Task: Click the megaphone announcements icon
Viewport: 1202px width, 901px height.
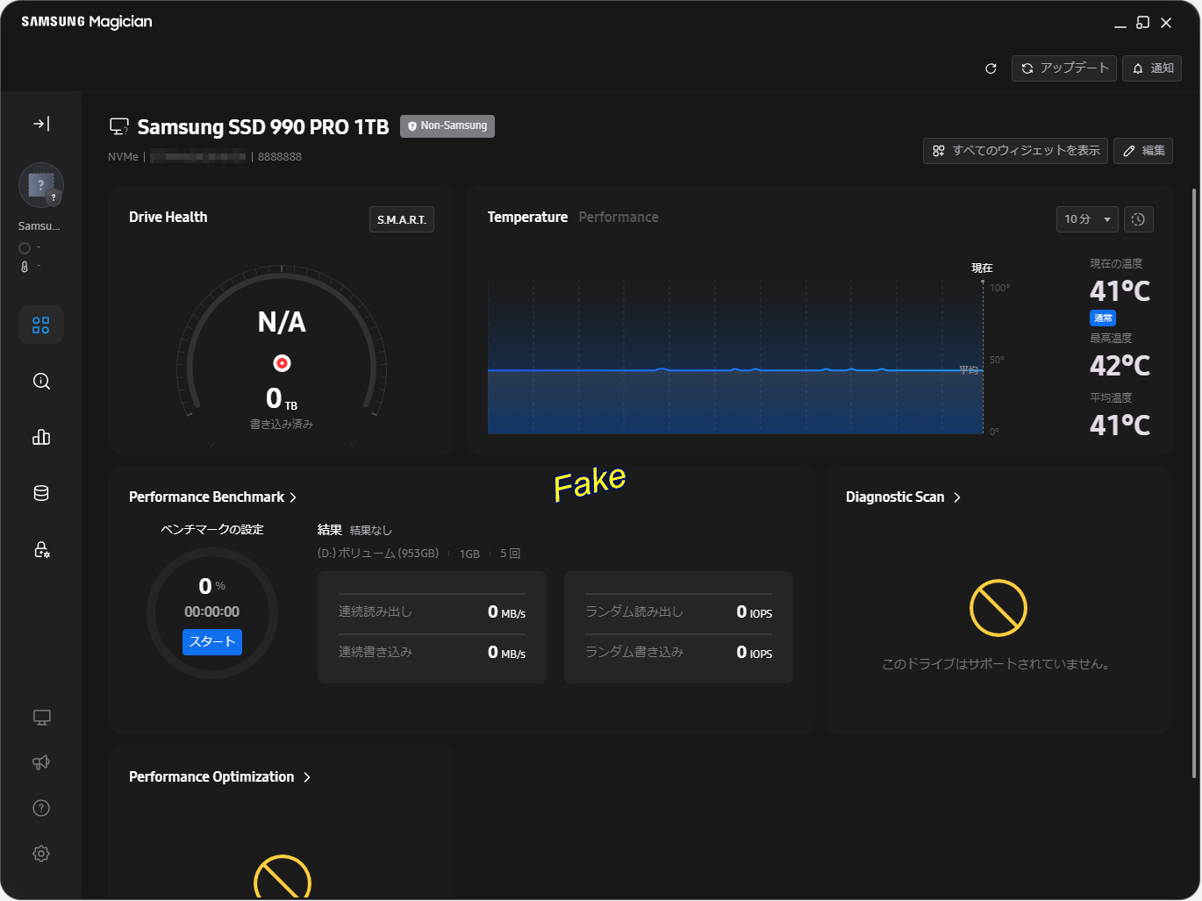Action: [x=41, y=762]
